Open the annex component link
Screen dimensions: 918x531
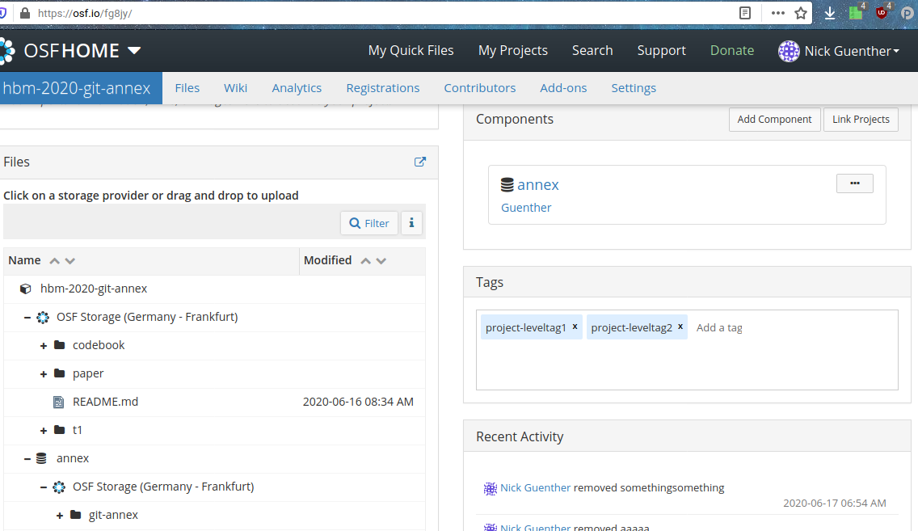(538, 185)
